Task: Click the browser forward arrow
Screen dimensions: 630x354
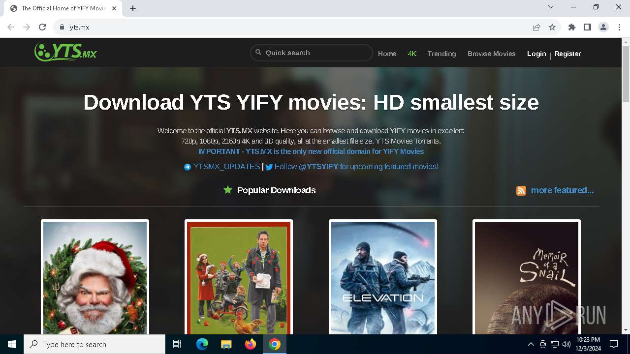Action: tap(27, 27)
